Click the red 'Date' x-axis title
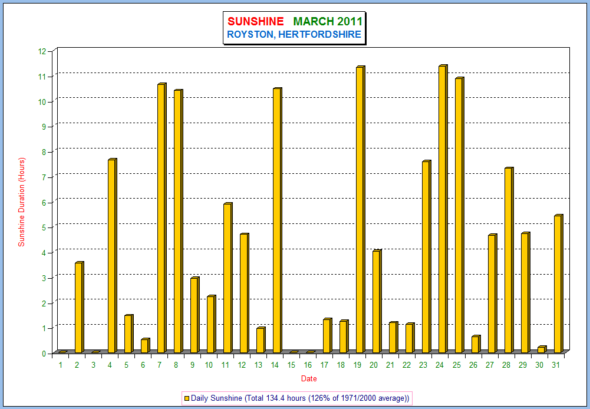Screen dimensions: 590x409 pyautogui.click(x=308, y=379)
